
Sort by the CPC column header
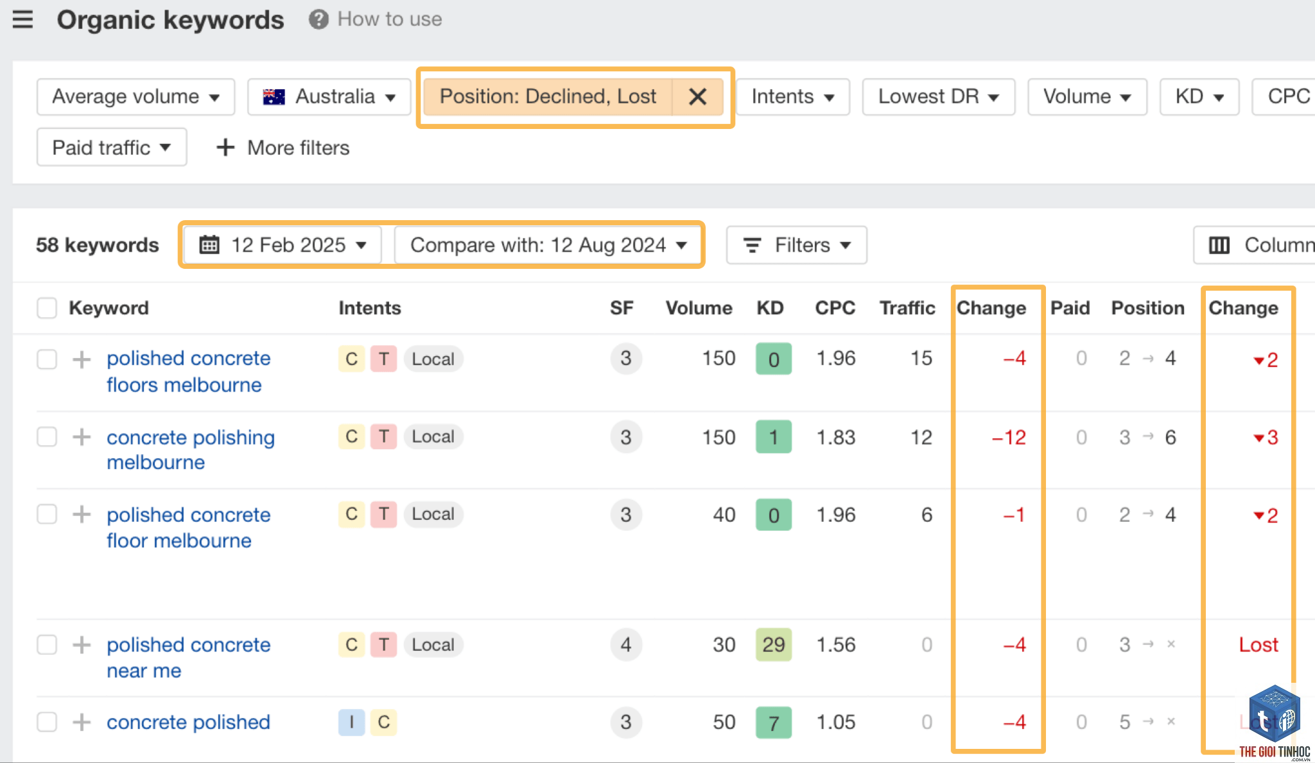pos(835,308)
